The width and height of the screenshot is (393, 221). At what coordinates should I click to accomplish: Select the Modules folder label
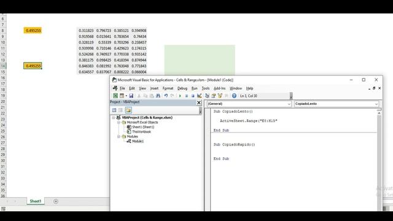[133, 136]
